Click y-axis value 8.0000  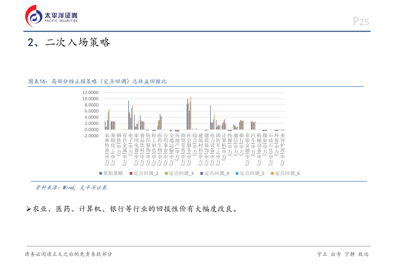click(92, 105)
